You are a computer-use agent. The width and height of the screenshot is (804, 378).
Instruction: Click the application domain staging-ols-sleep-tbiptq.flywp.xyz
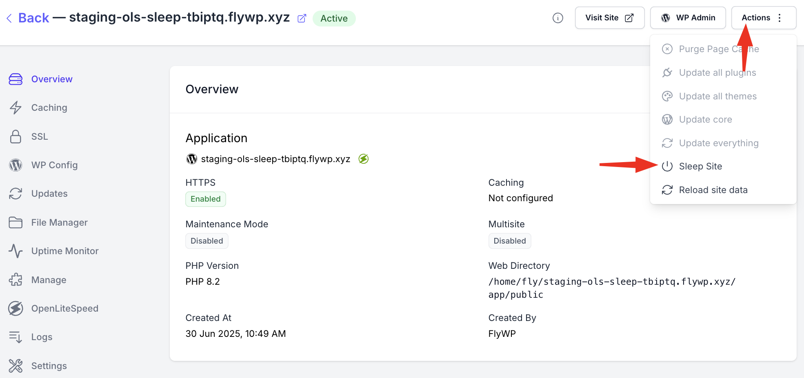275,159
